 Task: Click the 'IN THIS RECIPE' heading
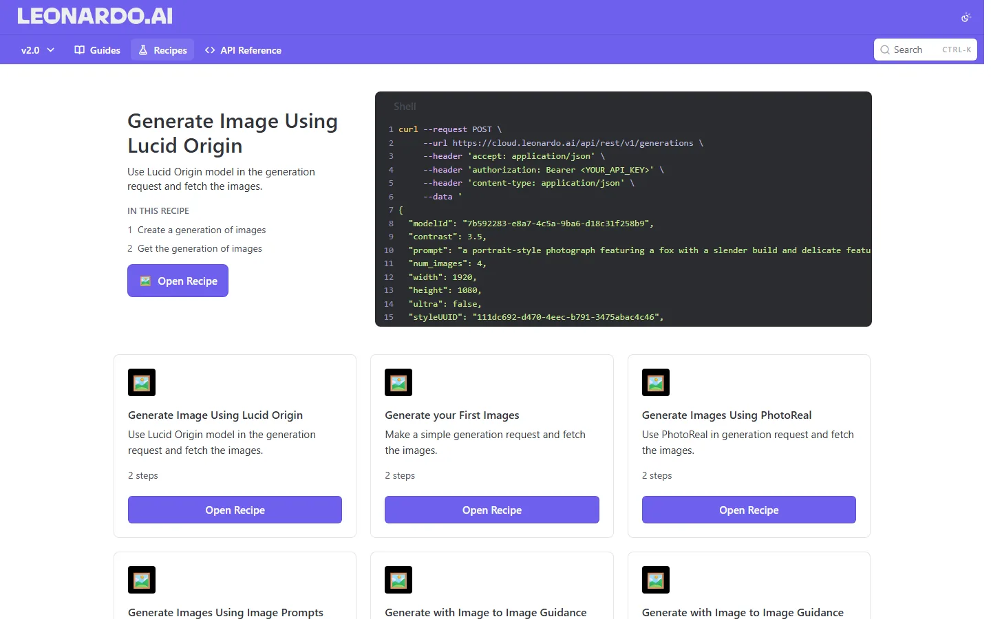click(158, 210)
